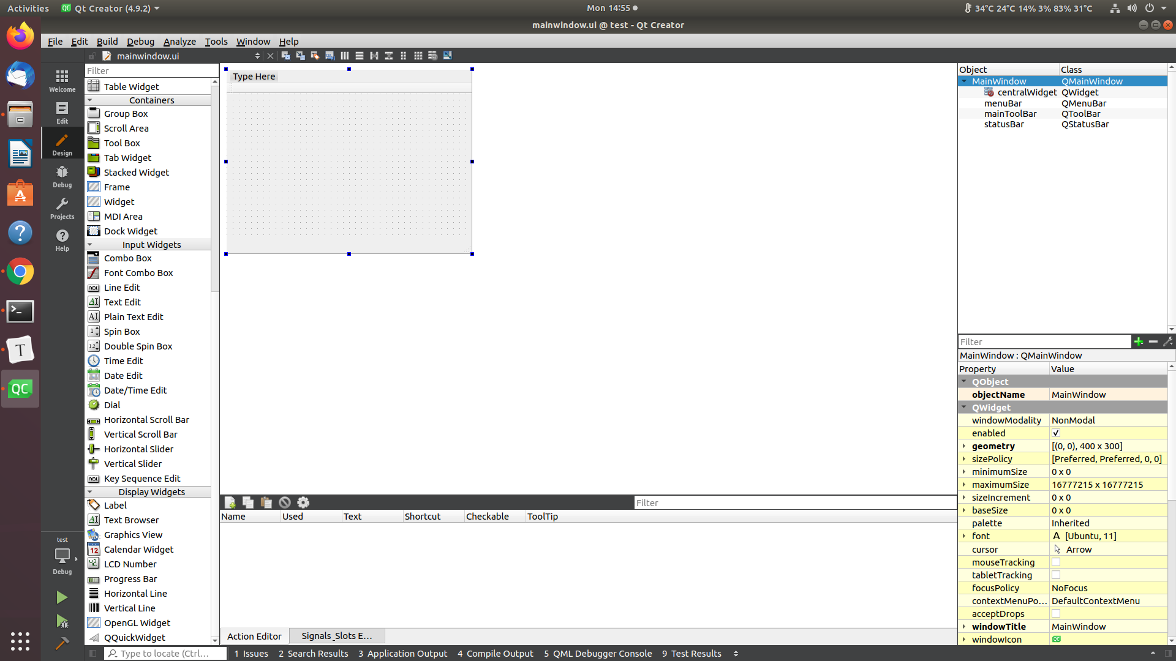Open Application Output pane button
Screen dimensions: 1176x661
coord(402,654)
